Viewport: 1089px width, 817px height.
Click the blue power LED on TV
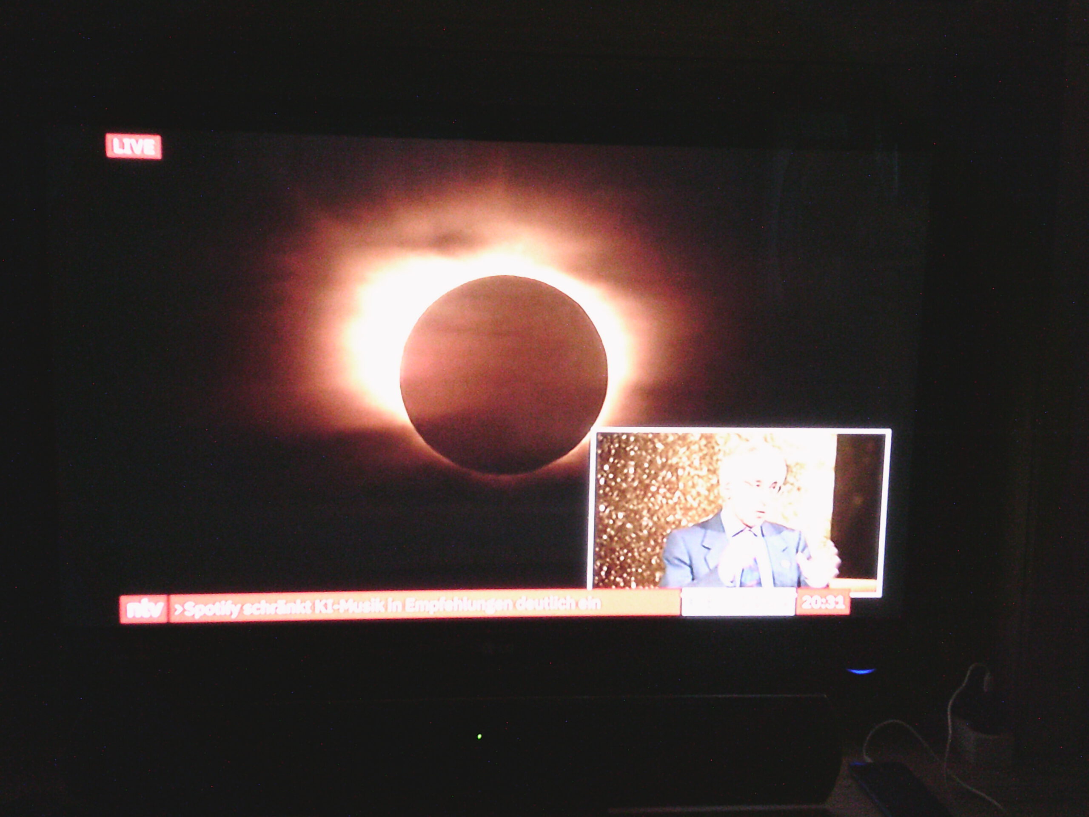861,670
